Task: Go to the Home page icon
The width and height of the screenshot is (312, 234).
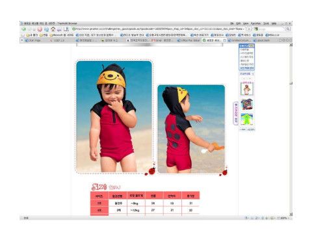Action: coord(53,29)
